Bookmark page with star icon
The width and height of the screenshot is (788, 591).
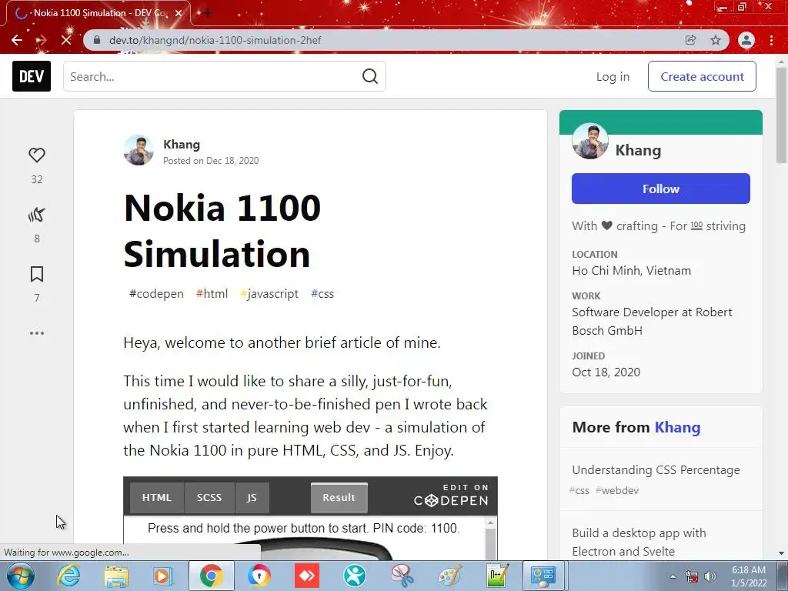716,40
